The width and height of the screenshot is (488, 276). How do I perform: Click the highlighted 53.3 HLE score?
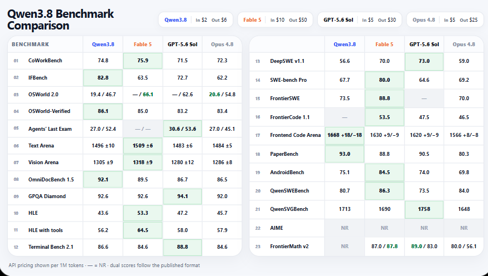click(143, 213)
